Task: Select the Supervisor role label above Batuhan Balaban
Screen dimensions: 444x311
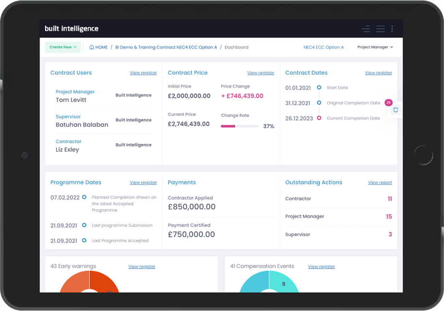Action: click(x=68, y=117)
